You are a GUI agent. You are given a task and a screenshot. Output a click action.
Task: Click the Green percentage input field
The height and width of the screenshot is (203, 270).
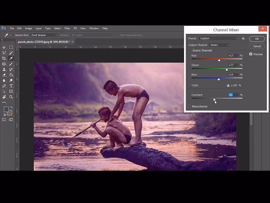pos(233,65)
